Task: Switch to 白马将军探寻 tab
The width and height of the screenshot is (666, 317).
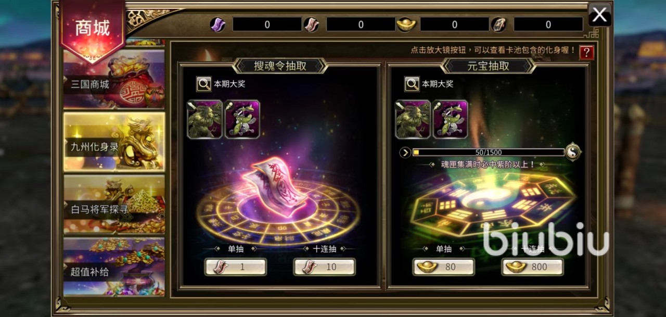Action: (114, 205)
